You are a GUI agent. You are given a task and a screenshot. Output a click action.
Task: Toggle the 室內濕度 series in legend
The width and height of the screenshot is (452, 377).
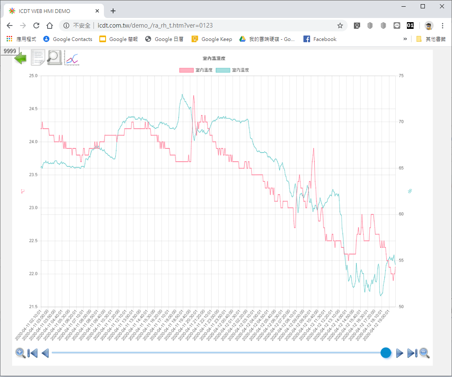232,70
